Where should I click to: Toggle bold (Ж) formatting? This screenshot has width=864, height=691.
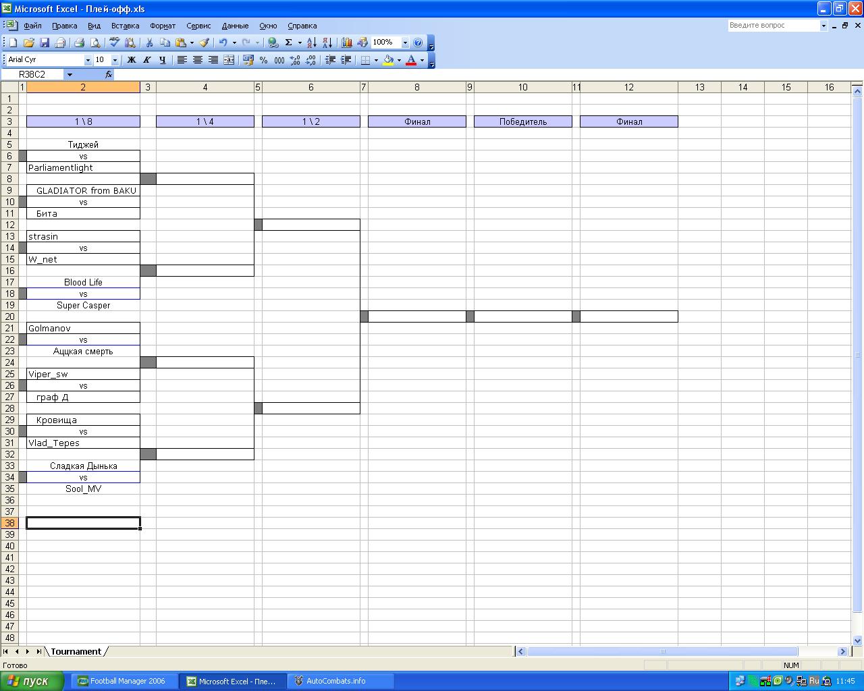[x=131, y=60]
